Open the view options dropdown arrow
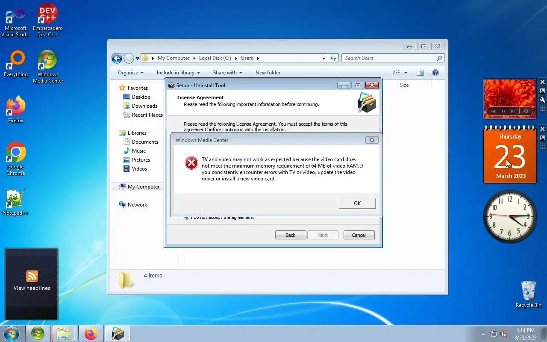Viewport: 547px width, 342px height. pyautogui.click(x=406, y=73)
